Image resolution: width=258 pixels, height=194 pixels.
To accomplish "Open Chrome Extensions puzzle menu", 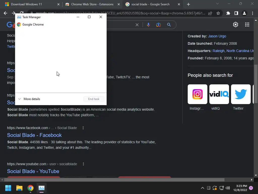I will (x=228, y=13).
